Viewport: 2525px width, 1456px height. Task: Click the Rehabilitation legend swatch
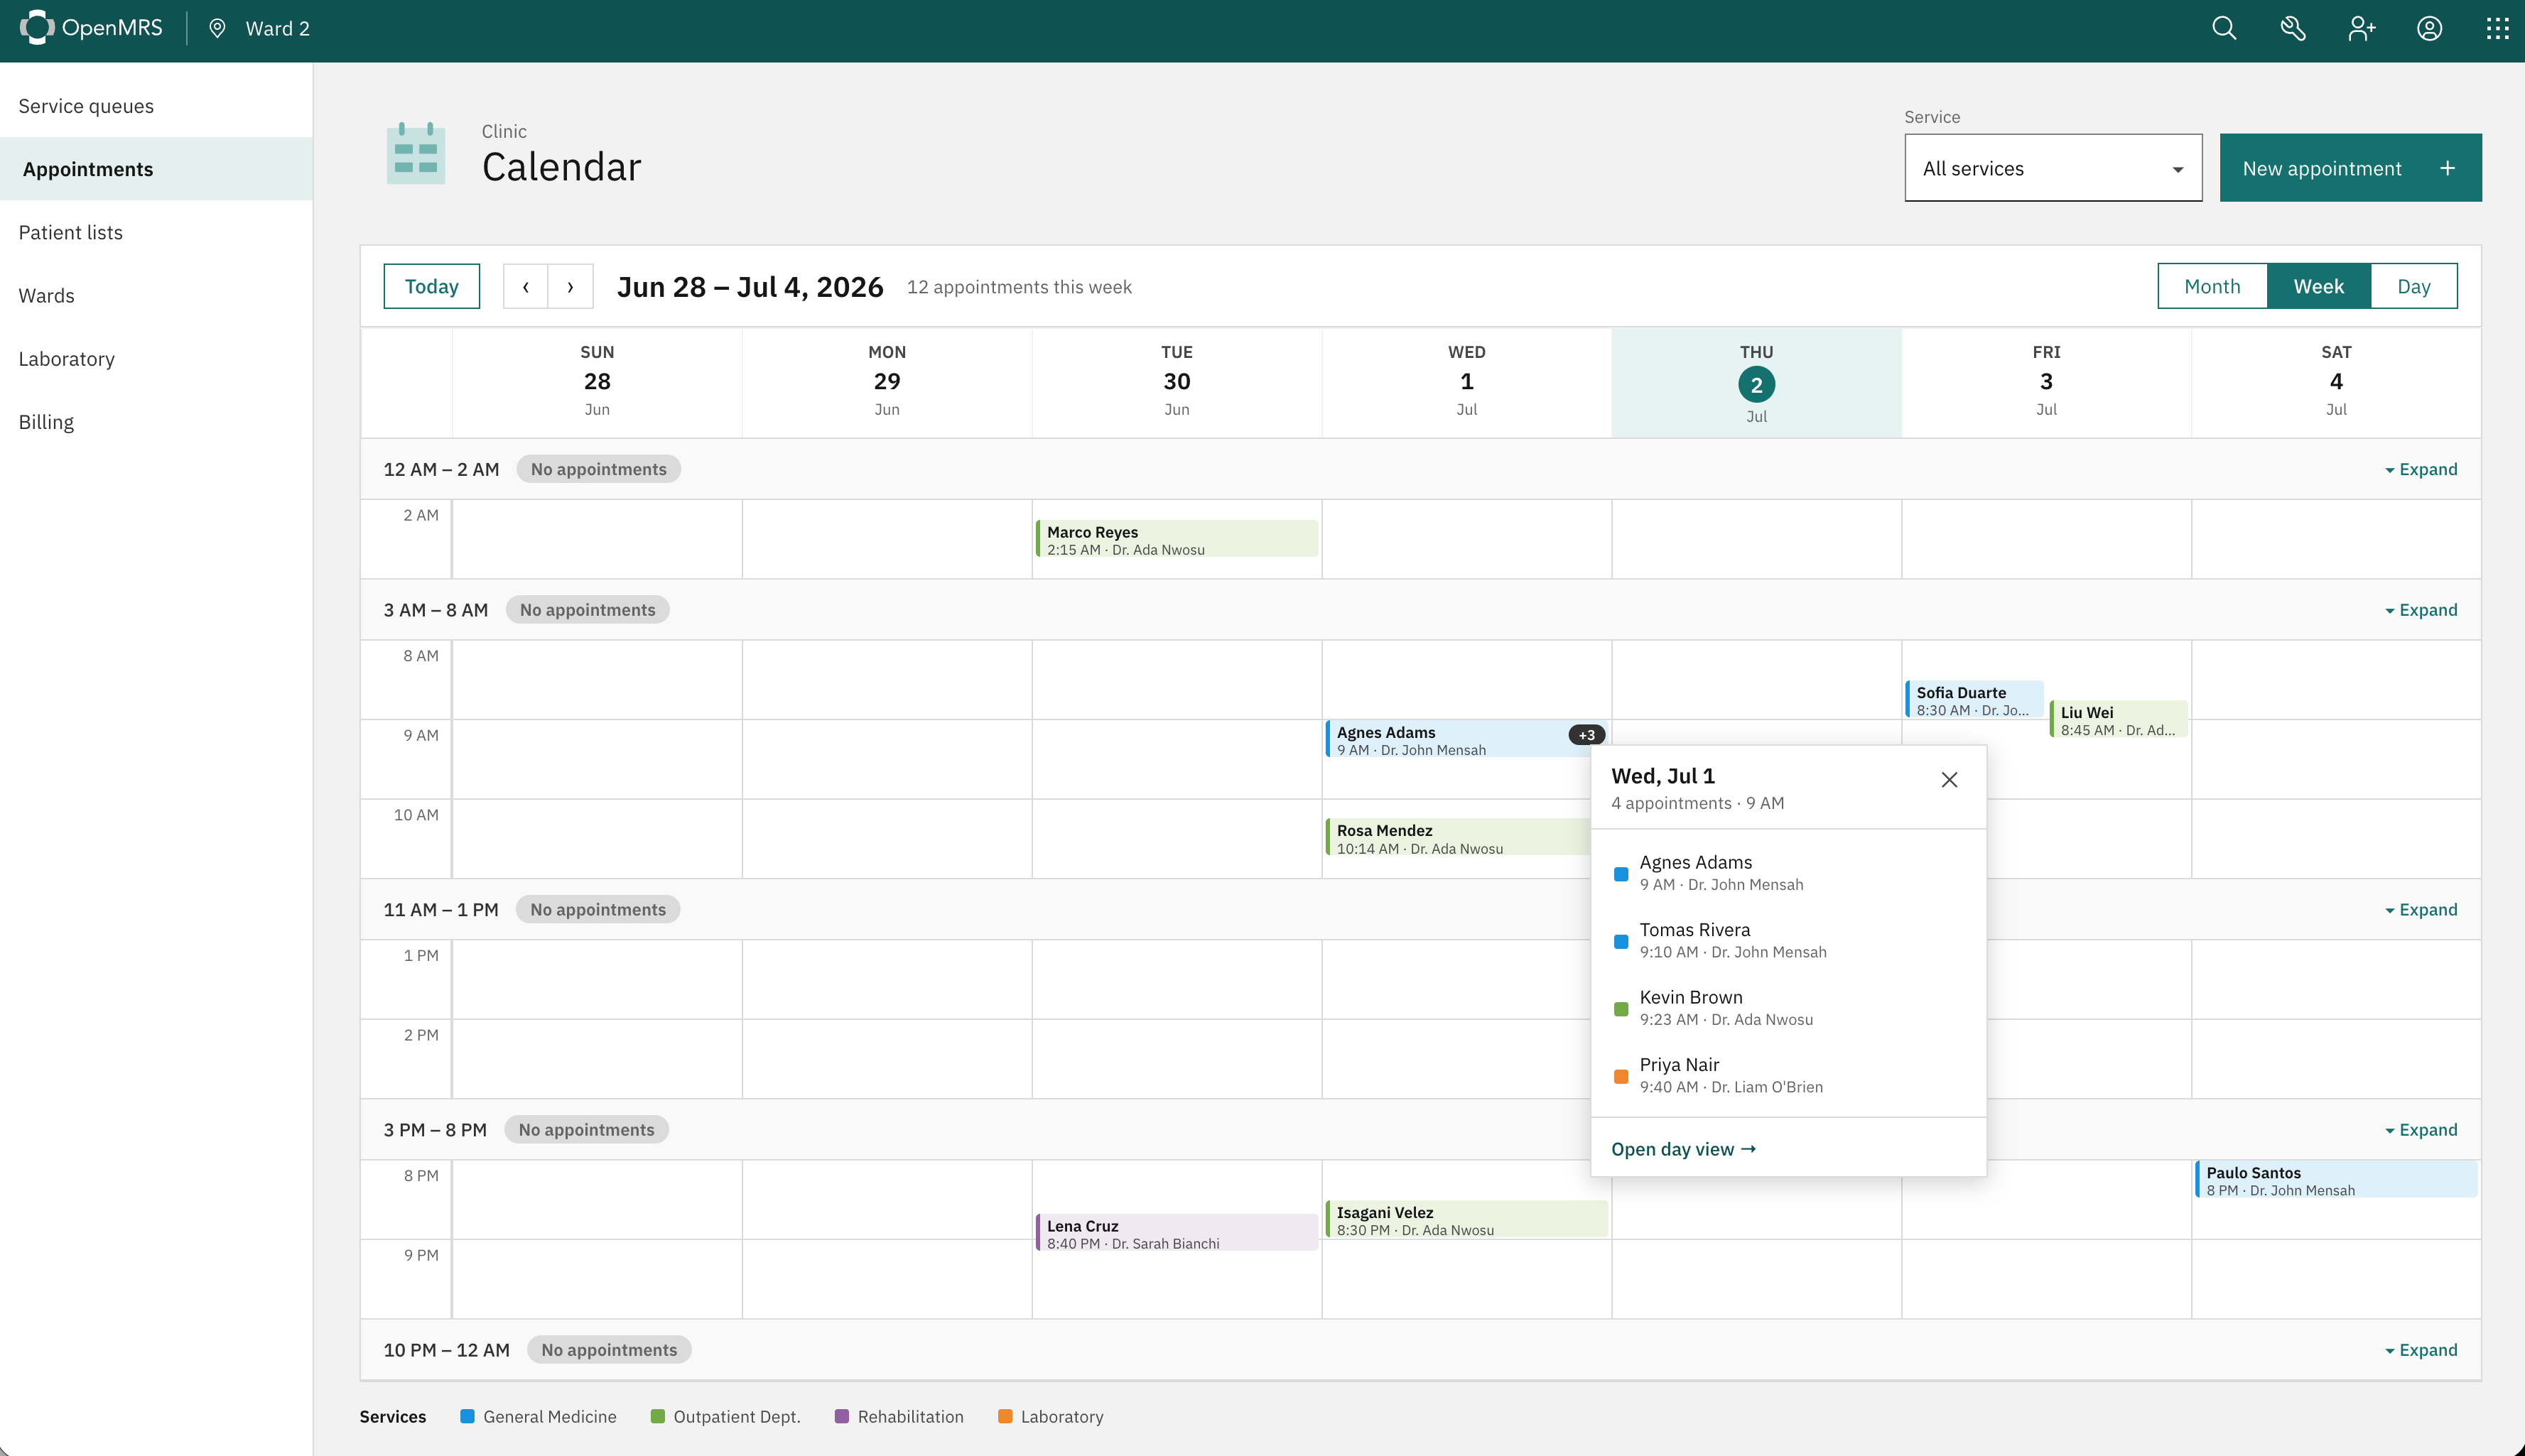841,1416
